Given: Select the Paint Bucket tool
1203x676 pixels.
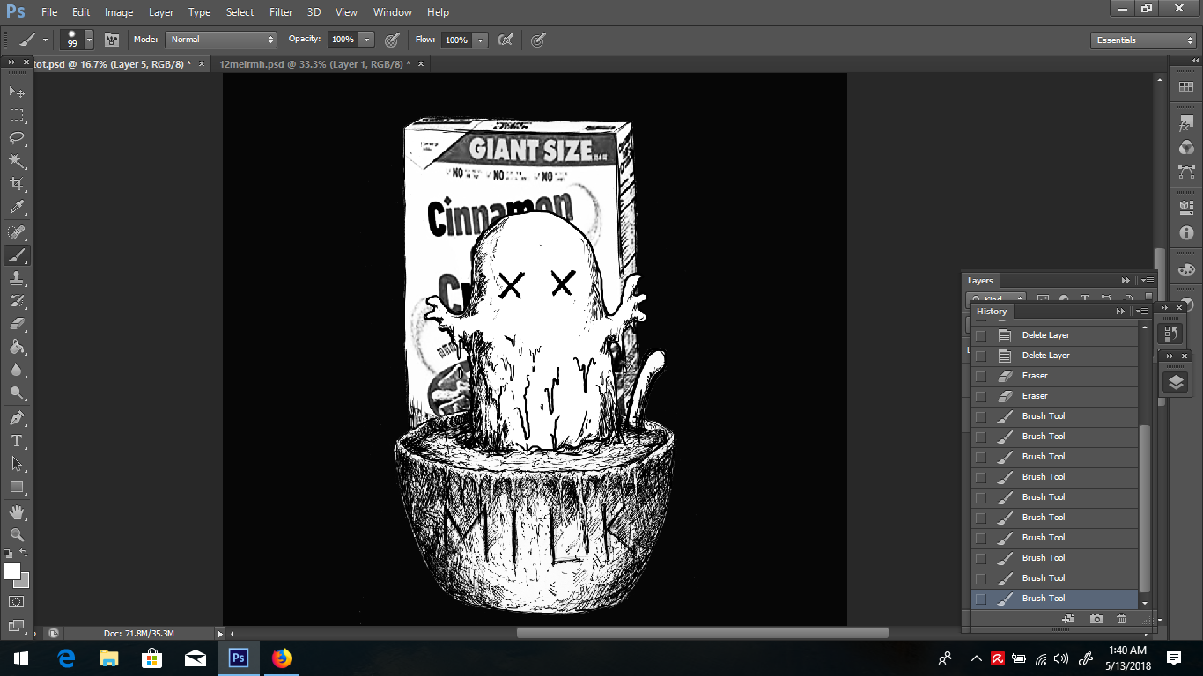Looking at the screenshot, I should point(17,347).
